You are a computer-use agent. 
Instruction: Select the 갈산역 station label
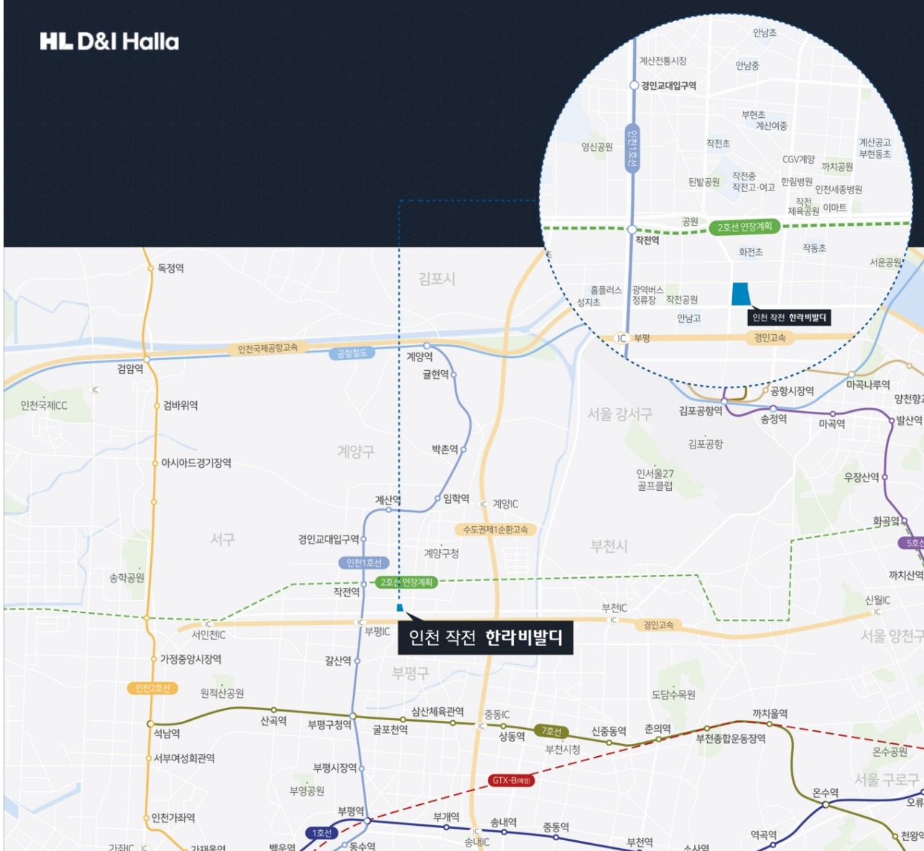coord(338,661)
